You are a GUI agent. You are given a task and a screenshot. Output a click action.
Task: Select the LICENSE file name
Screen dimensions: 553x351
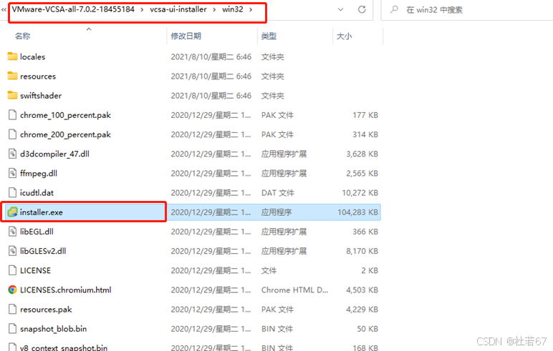pos(35,270)
